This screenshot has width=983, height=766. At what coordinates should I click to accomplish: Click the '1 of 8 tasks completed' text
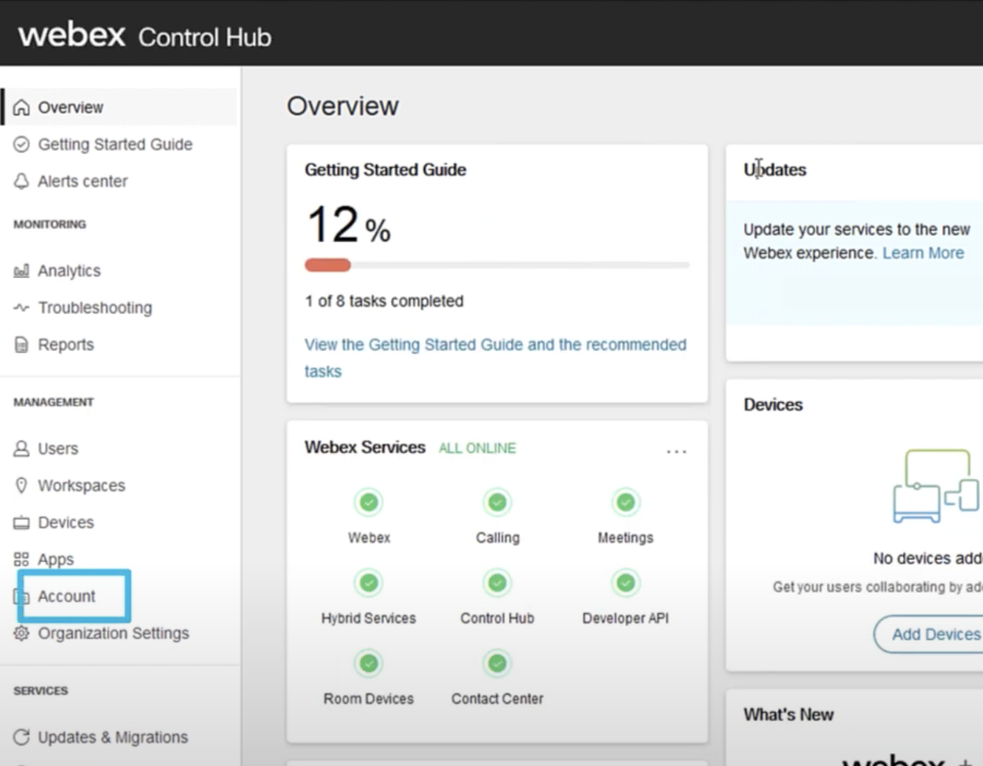click(x=384, y=301)
